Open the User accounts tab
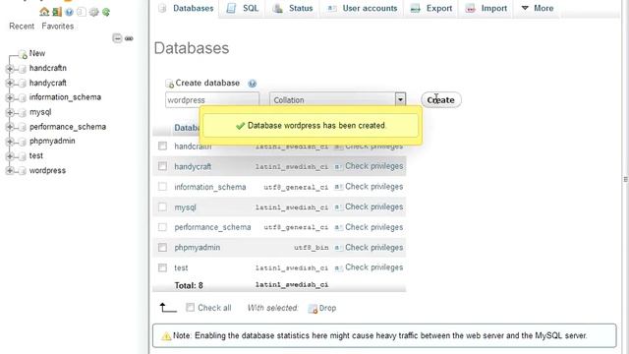629x354 pixels. click(x=362, y=8)
